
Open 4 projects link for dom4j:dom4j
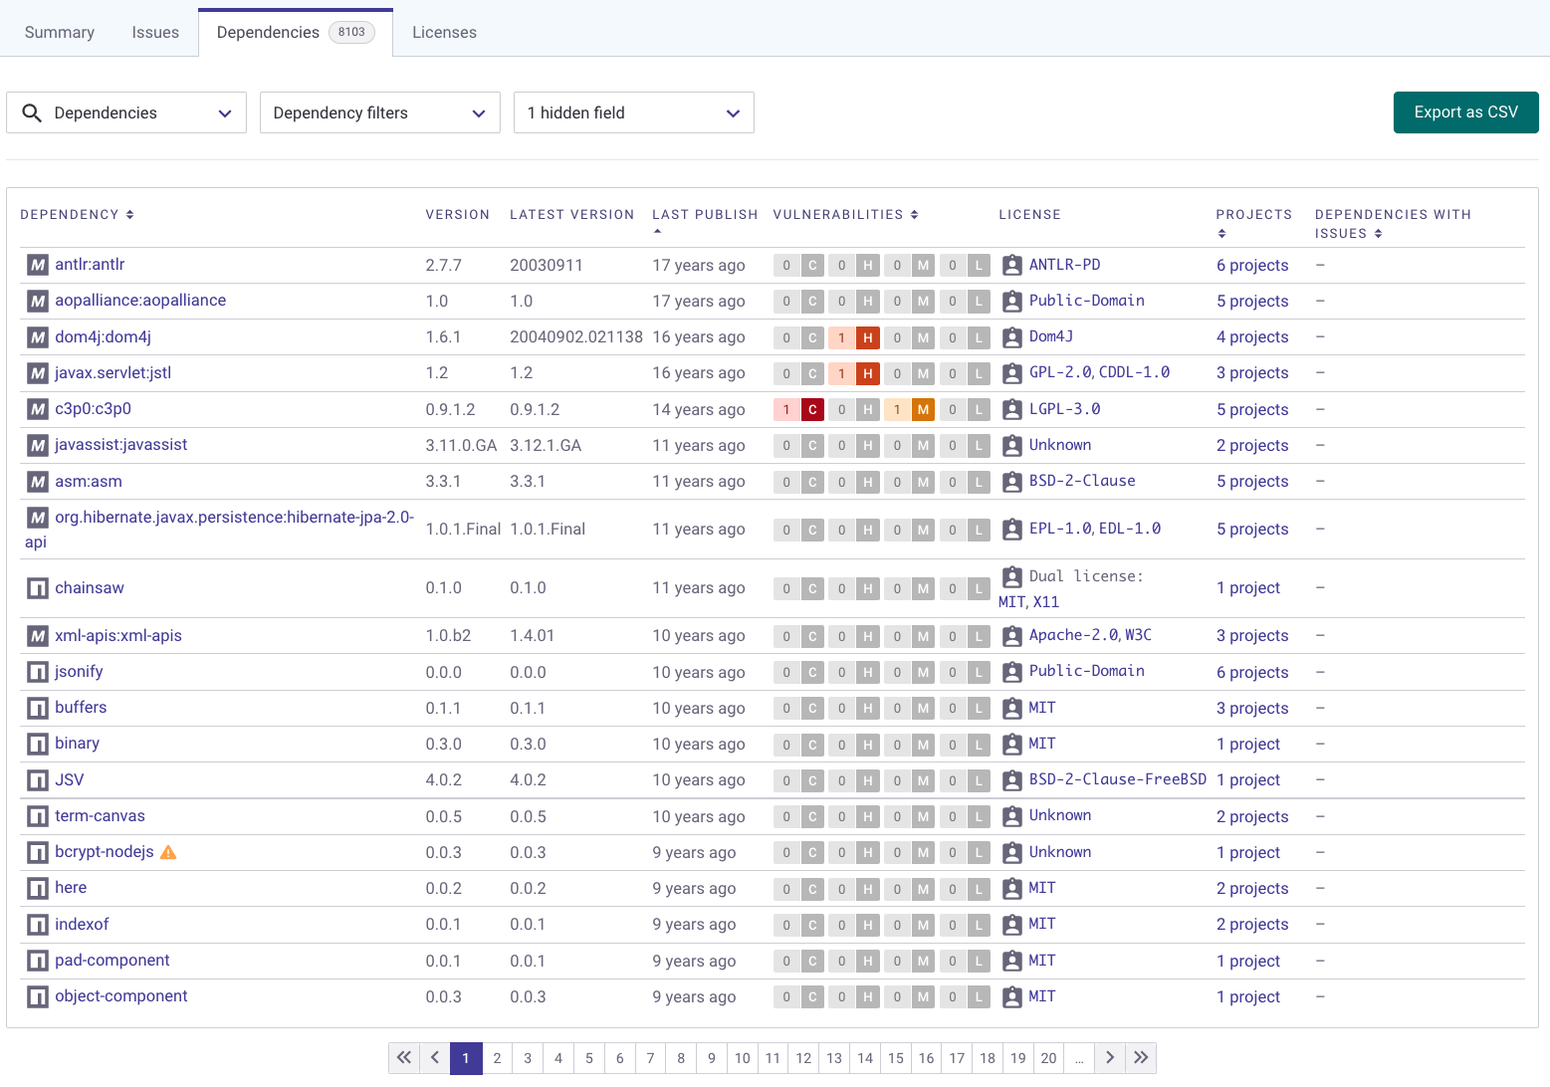click(x=1252, y=337)
